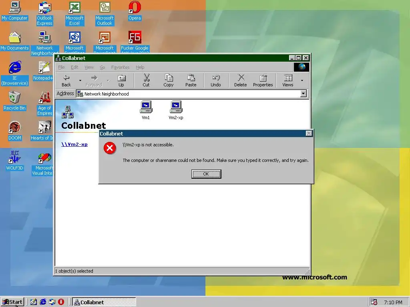Click the Start button
The height and width of the screenshot is (307, 410).
click(12, 302)
